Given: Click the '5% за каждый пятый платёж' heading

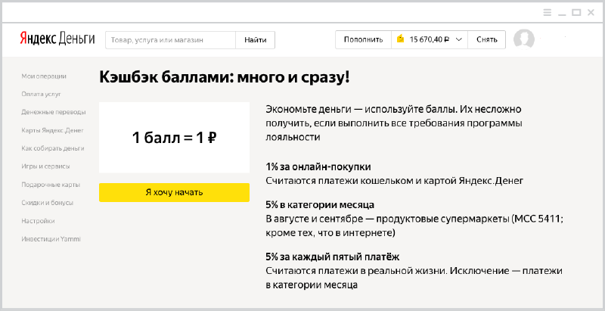Looking at the screenshot, I should (332, 257).
